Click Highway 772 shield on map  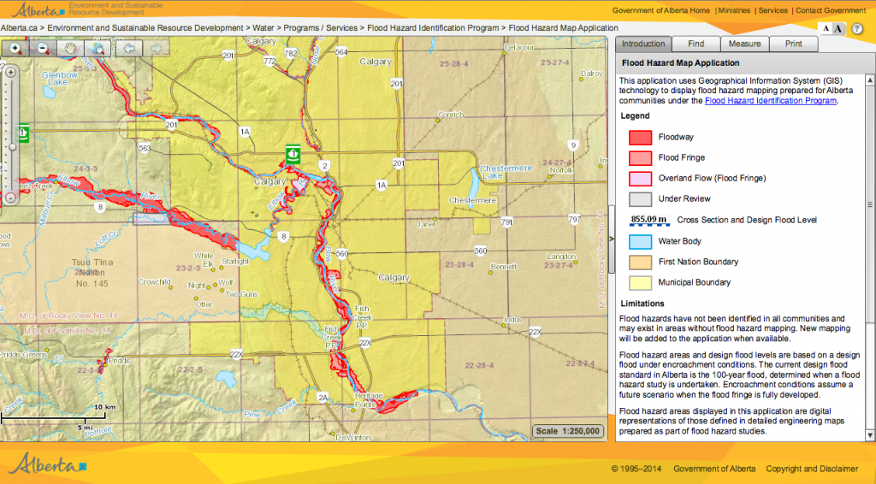pyautogui.click(x=269, y=61)
